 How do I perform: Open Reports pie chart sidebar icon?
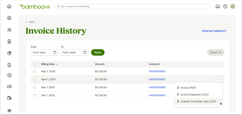tap(9, 53)
